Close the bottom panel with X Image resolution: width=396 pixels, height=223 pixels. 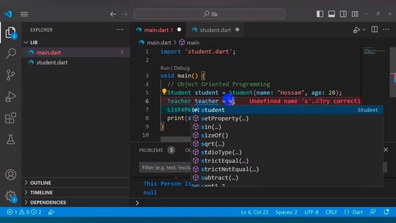click(x=386, y=150)
